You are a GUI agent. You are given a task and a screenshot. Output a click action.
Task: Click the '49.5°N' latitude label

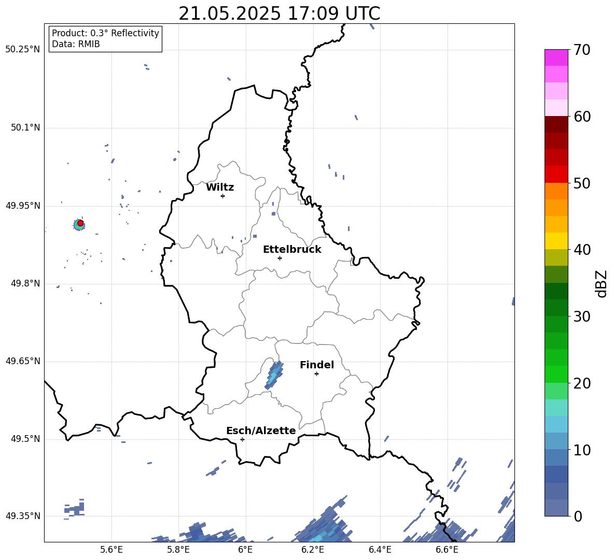click(25, 439)
